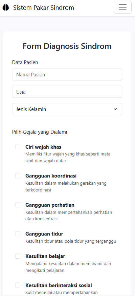The image size is (135, 296).
Task: Click the brain logo icon
Action: pyautogui.click(x=6, y=7)
